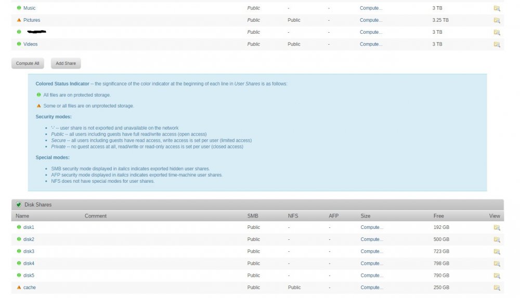Click the 500 GB free value for disk2
520x298 pixels.
pyautogui.click(x=441, y=239)
